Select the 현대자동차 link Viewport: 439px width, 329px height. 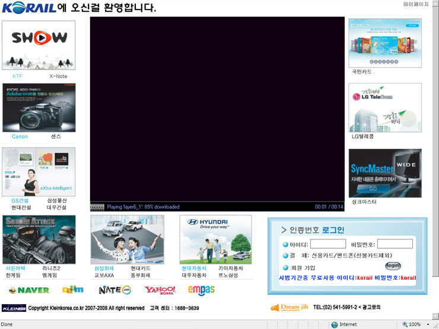(x=194, y=269)
